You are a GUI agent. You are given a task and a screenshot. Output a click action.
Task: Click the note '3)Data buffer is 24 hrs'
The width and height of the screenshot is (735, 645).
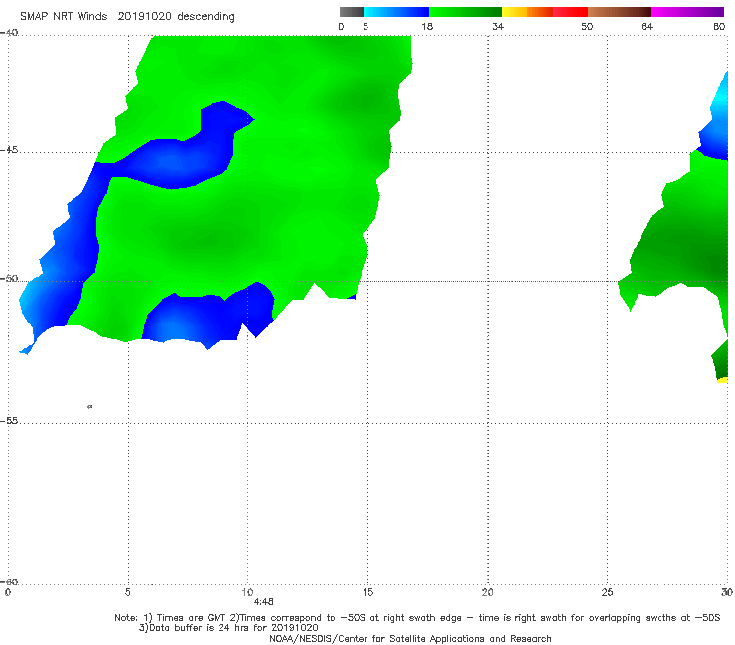pos(228,628)
